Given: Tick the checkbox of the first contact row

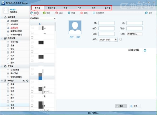Looking at the screenshot, I should 32,28.
